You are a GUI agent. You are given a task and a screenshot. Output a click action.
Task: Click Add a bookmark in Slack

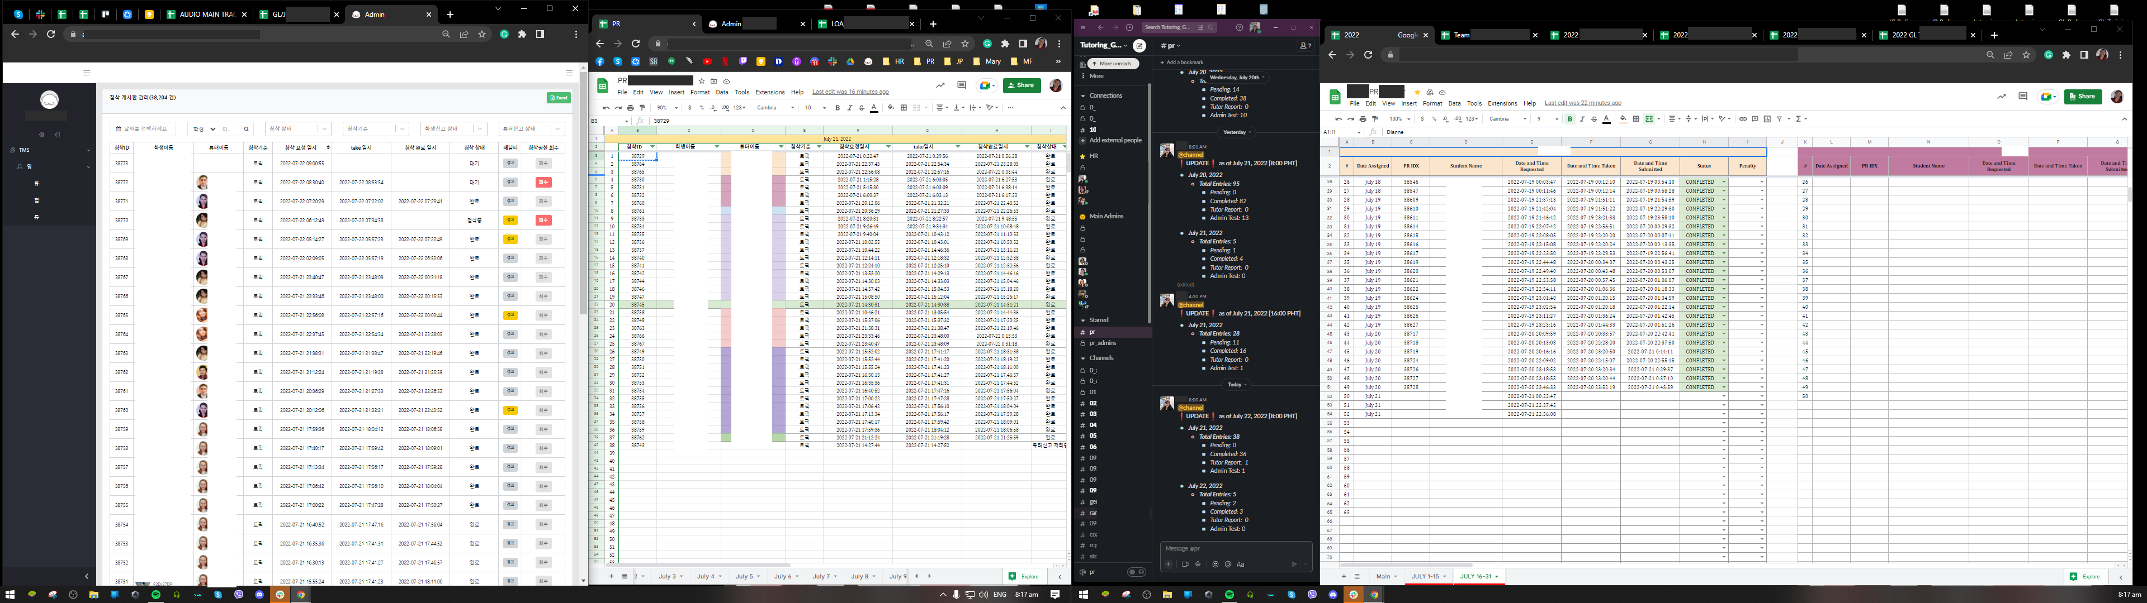tap(1182, 63)
